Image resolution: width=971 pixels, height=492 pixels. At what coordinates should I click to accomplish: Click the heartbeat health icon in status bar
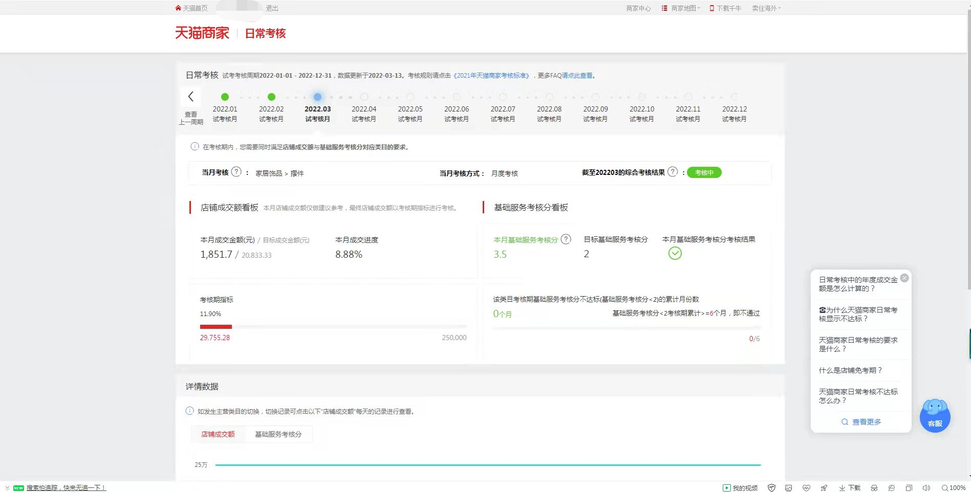point(806,487)
